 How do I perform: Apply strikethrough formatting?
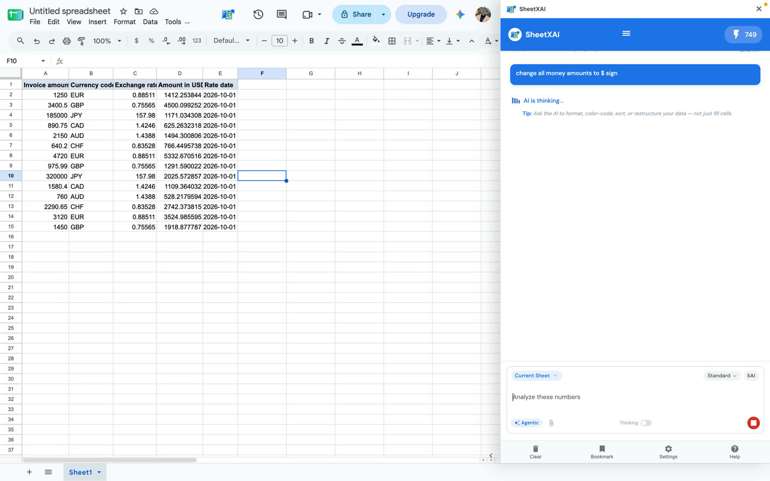point(342,41)
